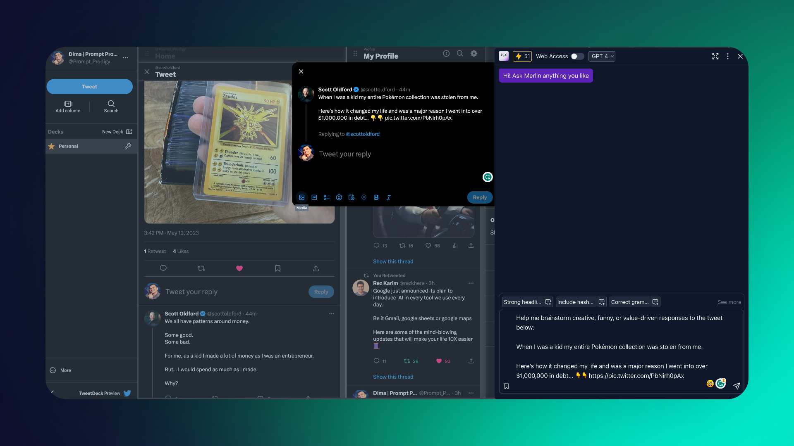Open options for Rez Karim tweet
The width and height of the screenshot is (794, 446).
click(x=471, y=283)
